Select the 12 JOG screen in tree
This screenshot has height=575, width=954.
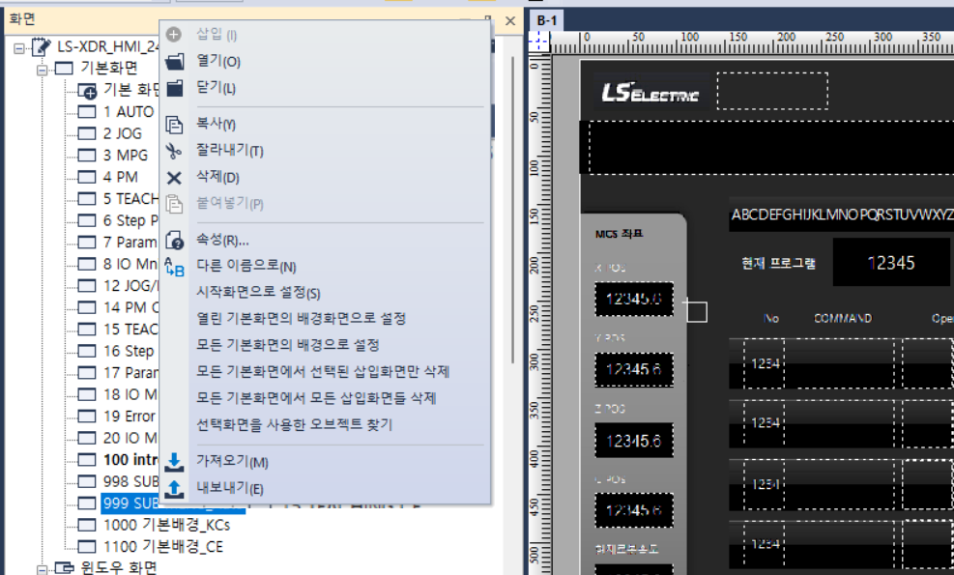[130, 286]
